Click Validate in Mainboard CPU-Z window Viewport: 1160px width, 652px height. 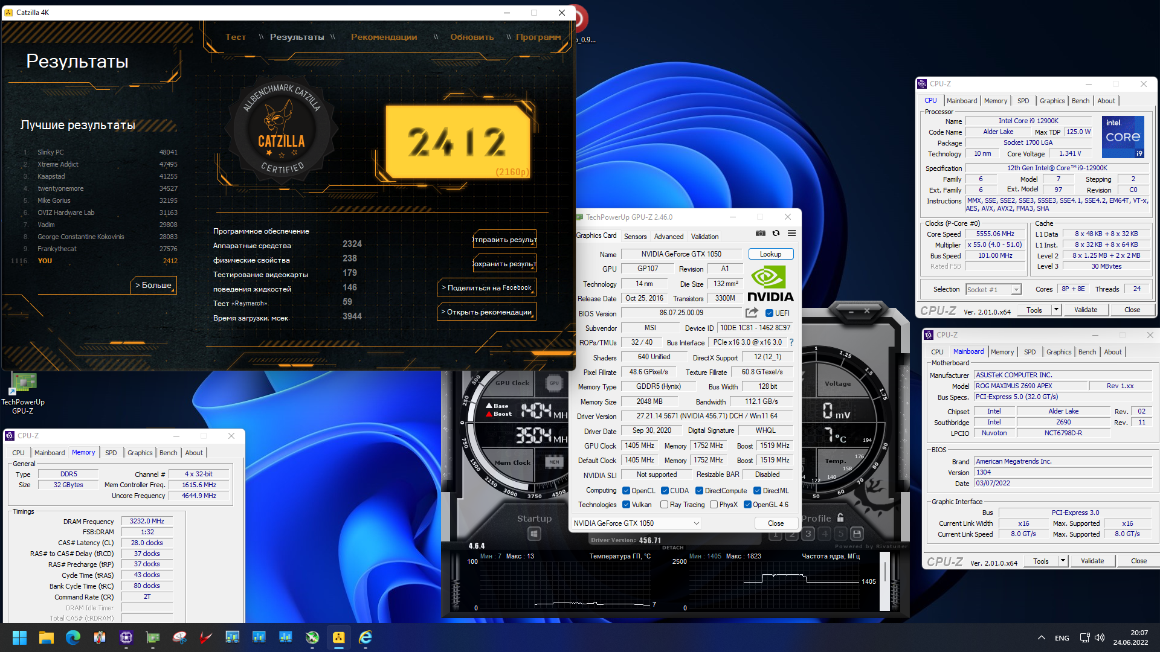[x=1092, y=561]
